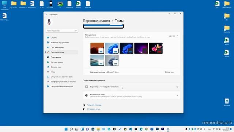Open Конфиденциальность и безопасность section
Screen dimensions: 234x132
tap(62, 81)
